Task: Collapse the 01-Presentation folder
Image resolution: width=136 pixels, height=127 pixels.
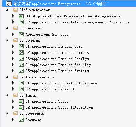Action: [7, 10]
